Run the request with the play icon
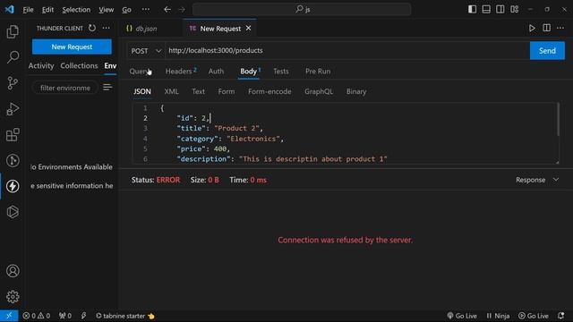Image resolution: width=573 pixels, height=322 pixels. pyautogui.click(x=532, y=28)
